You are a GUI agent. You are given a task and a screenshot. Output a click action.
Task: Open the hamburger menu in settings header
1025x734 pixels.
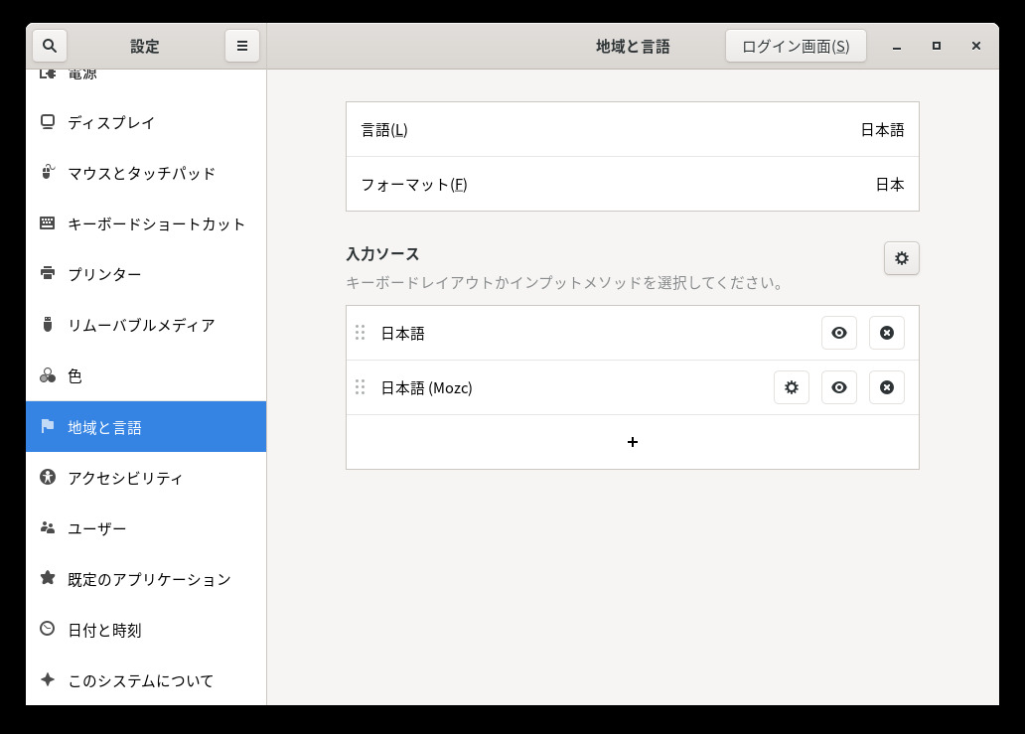tap(241, 46)
